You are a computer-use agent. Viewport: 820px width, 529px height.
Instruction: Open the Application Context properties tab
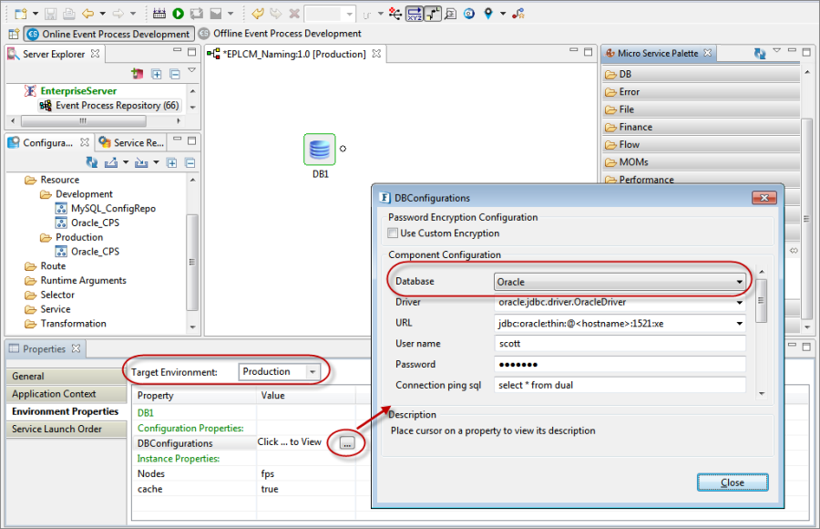tap(67, 394)
